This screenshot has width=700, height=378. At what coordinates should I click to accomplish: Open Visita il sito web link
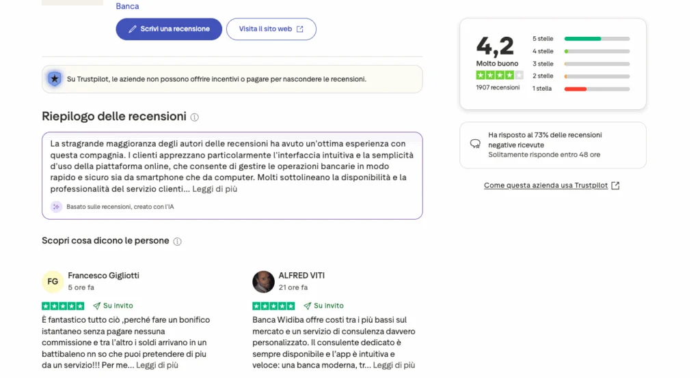271,29
